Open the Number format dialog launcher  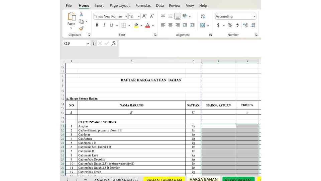tap(256, 35)
